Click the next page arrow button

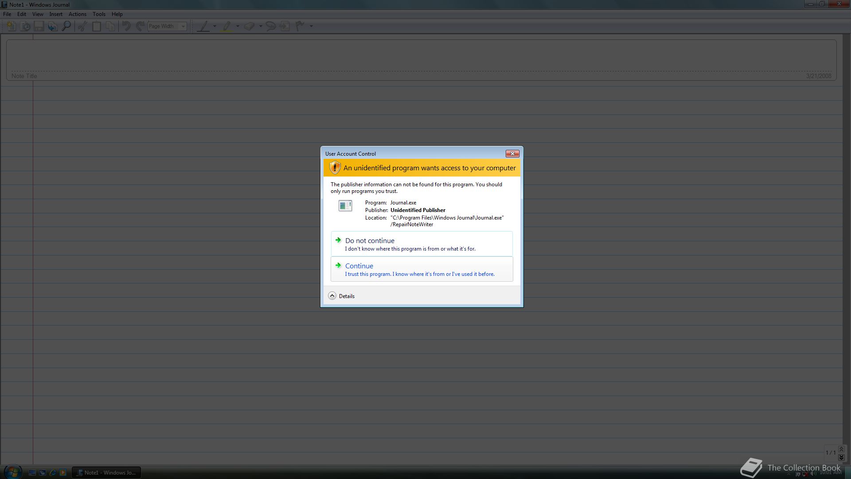[841, 457]
